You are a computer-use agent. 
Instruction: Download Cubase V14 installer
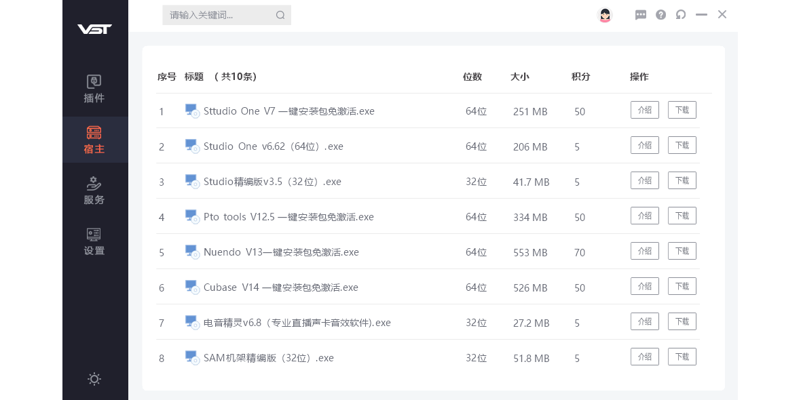682,286
